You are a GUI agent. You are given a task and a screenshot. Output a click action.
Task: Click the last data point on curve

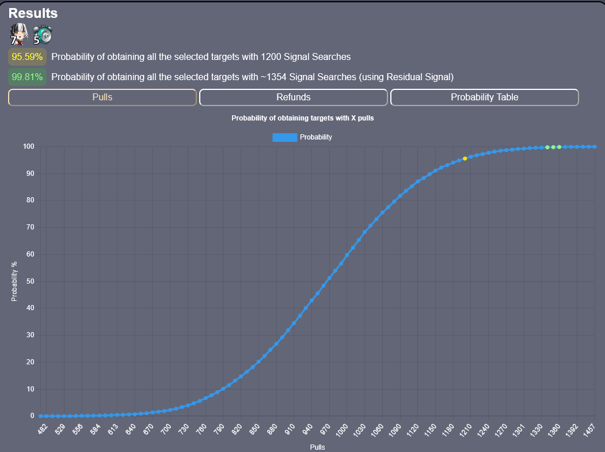(595, 147)
